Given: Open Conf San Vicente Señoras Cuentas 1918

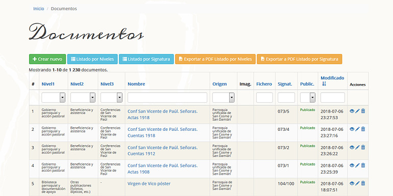Looking at the screenshot, I should point(162,132).
